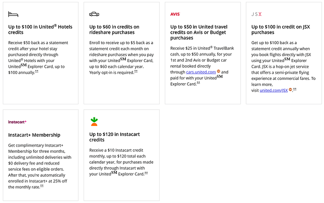The width and height of the screenshot is (324, 203).
Task: Visit the united.com/JSX link
Action: click(273, 90)
